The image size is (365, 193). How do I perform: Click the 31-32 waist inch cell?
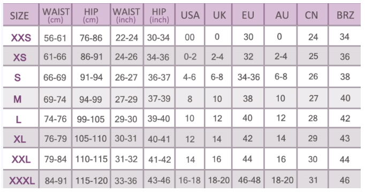coord(127,159)
